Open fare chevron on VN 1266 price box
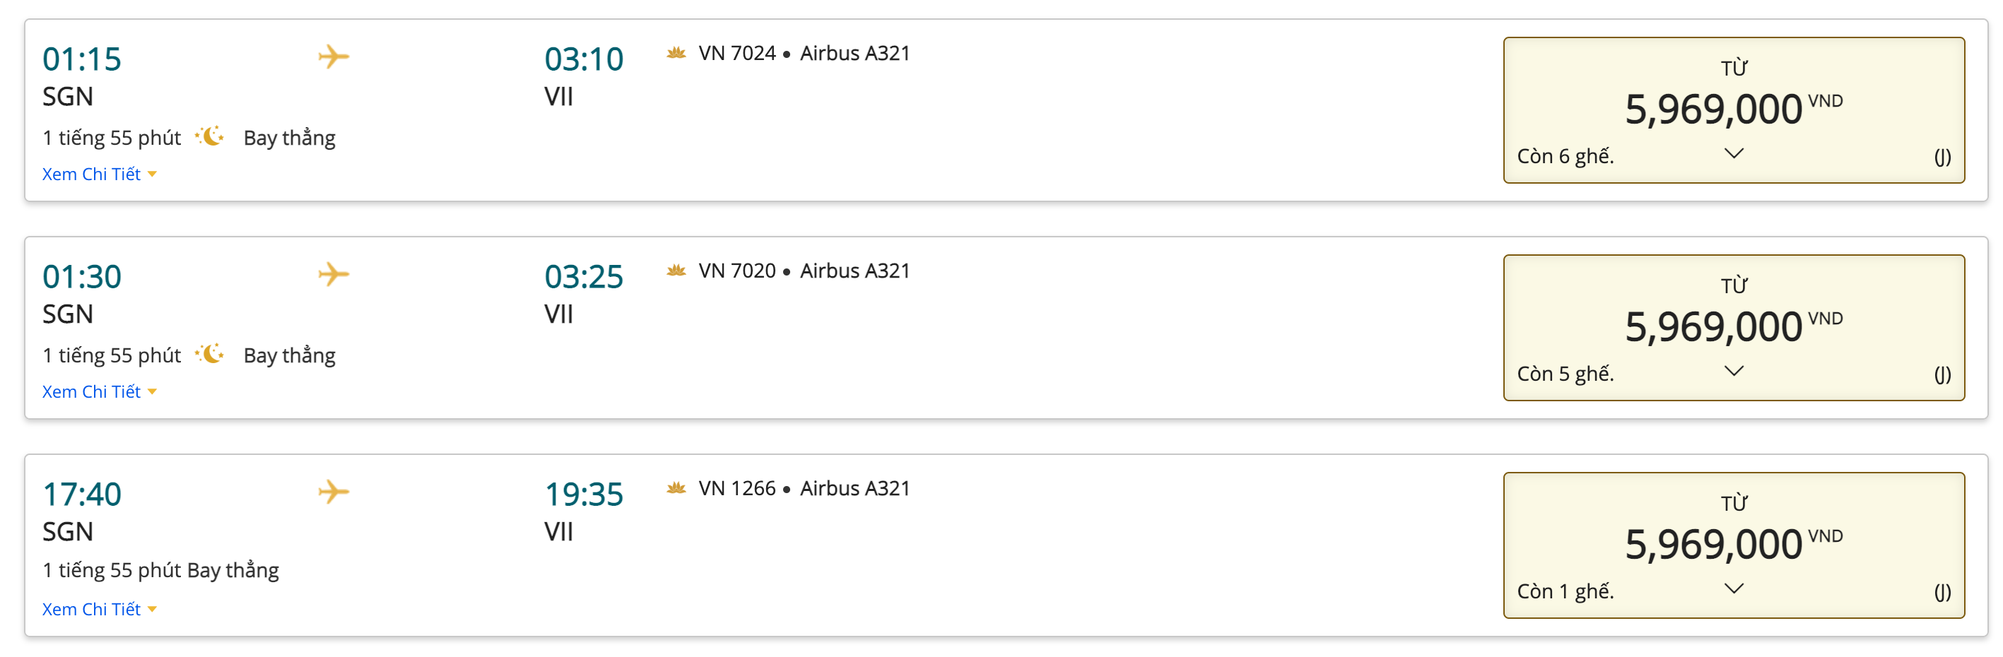Viewport: 2003px width, 657px height. (1734, 588)
